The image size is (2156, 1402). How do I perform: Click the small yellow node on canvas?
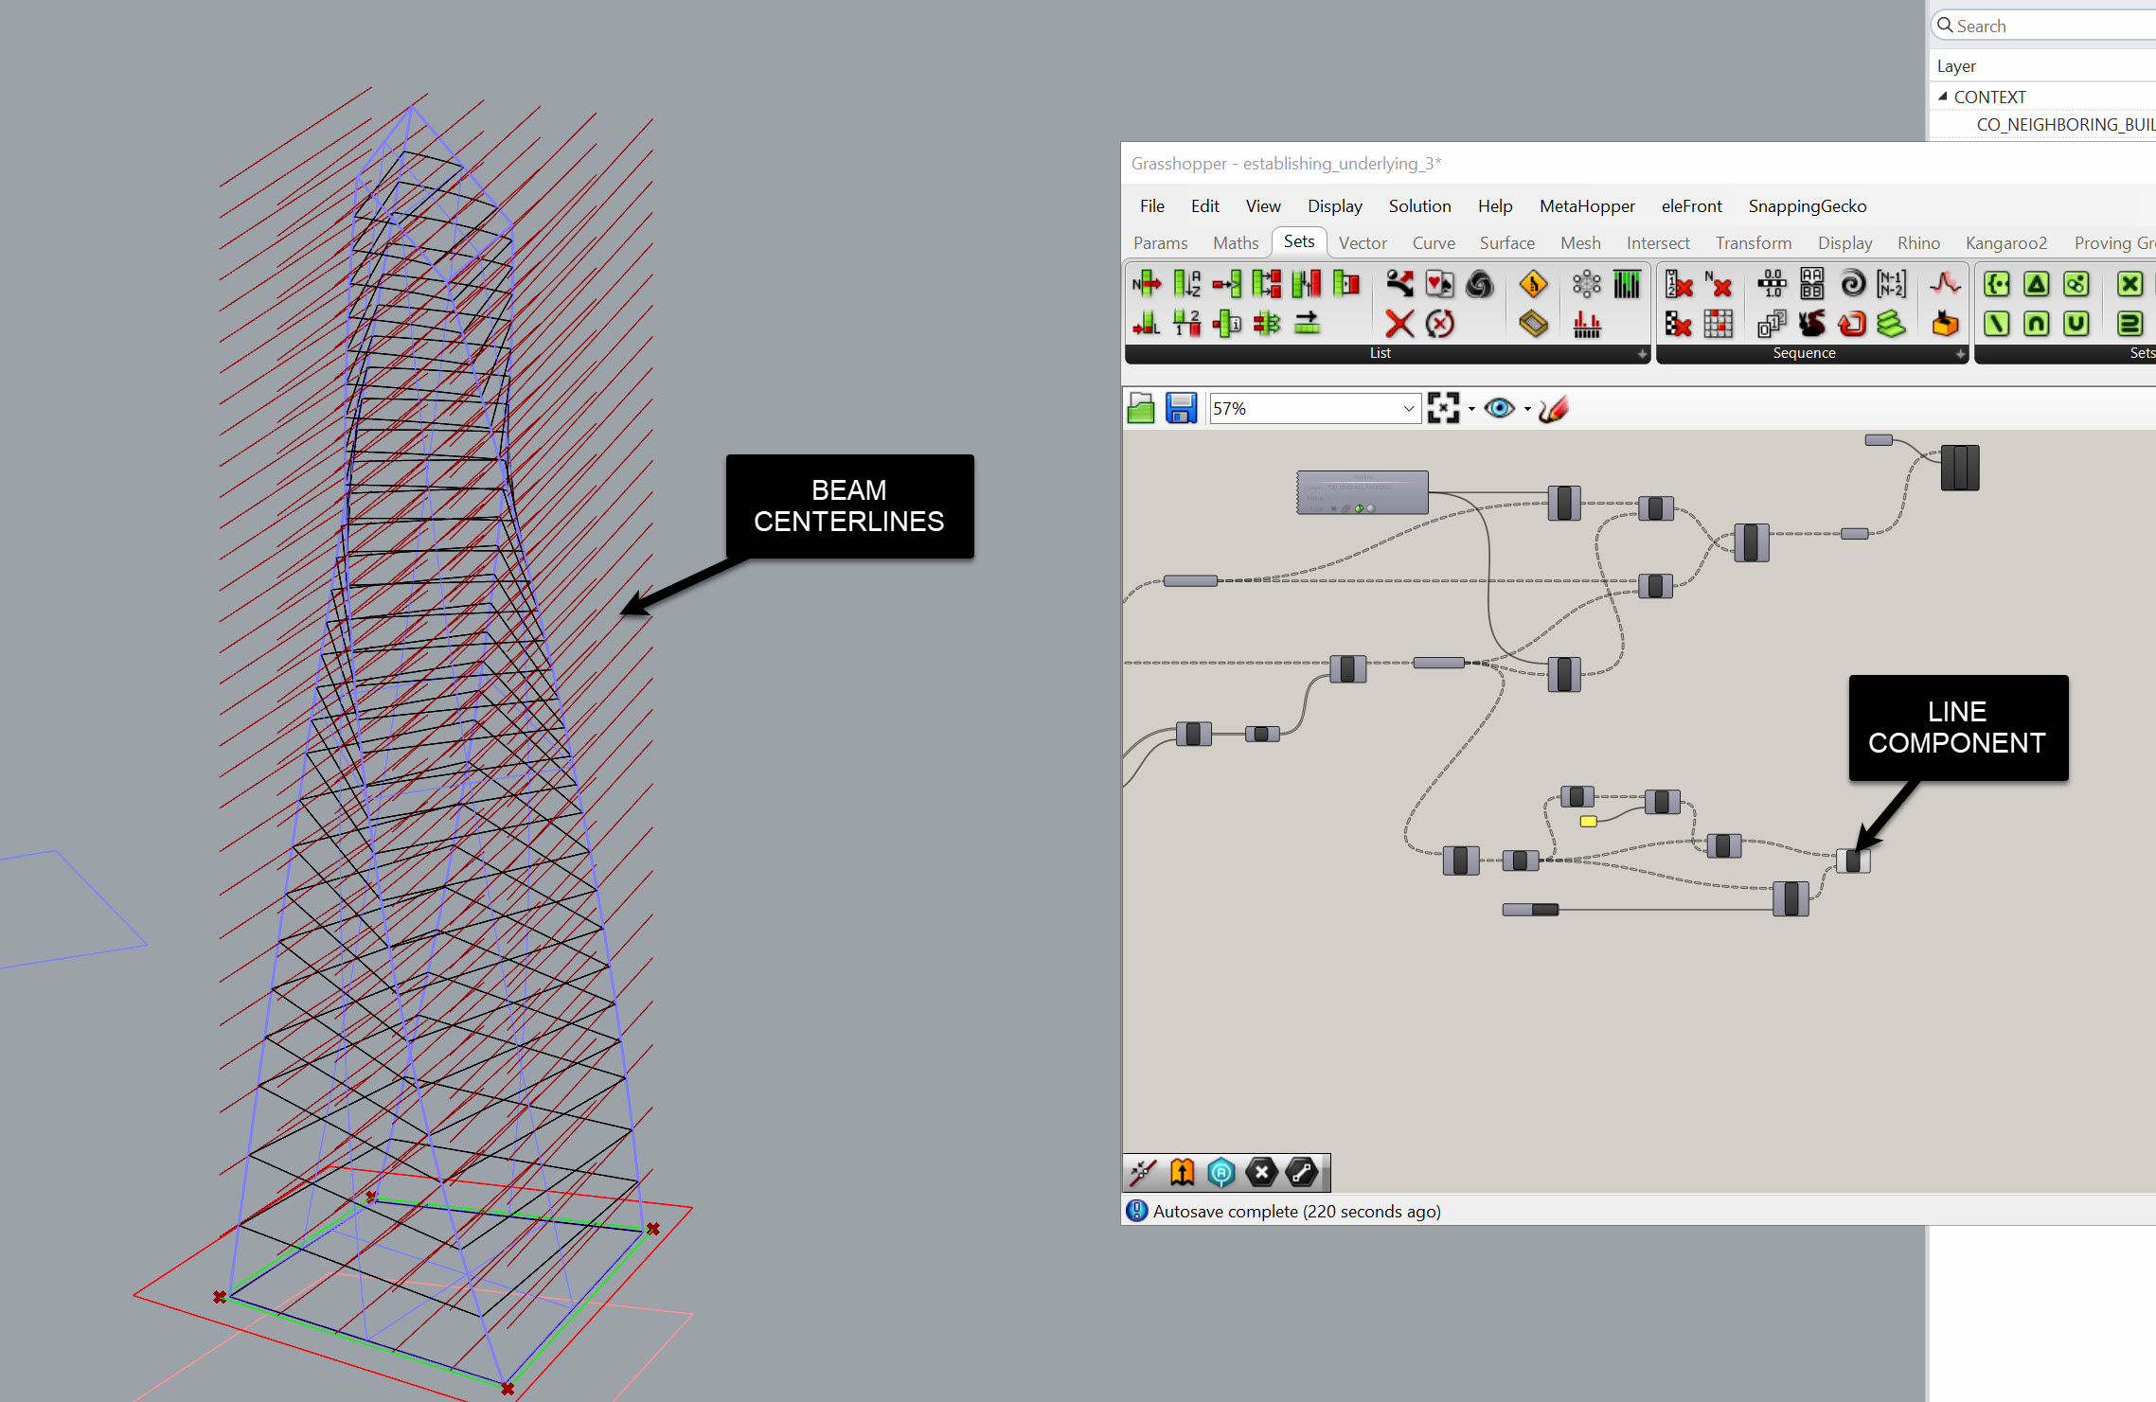pyautogui.click(x=1588, y=822)
